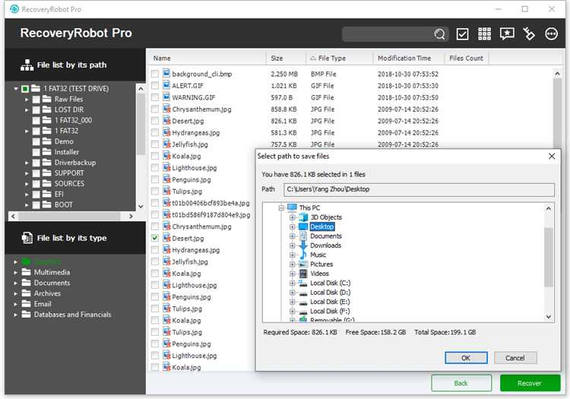Uncheck the selected Desert.jpg checkbox
This screenshot has width=570, height=399.
tap(155, 238)
